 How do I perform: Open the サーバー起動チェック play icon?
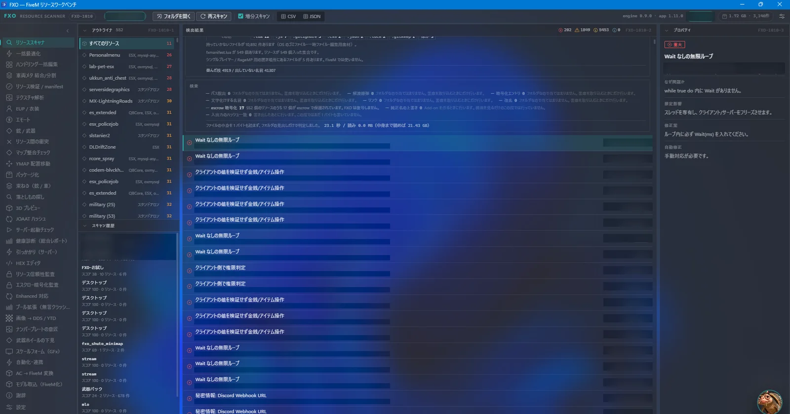(9, 230)
